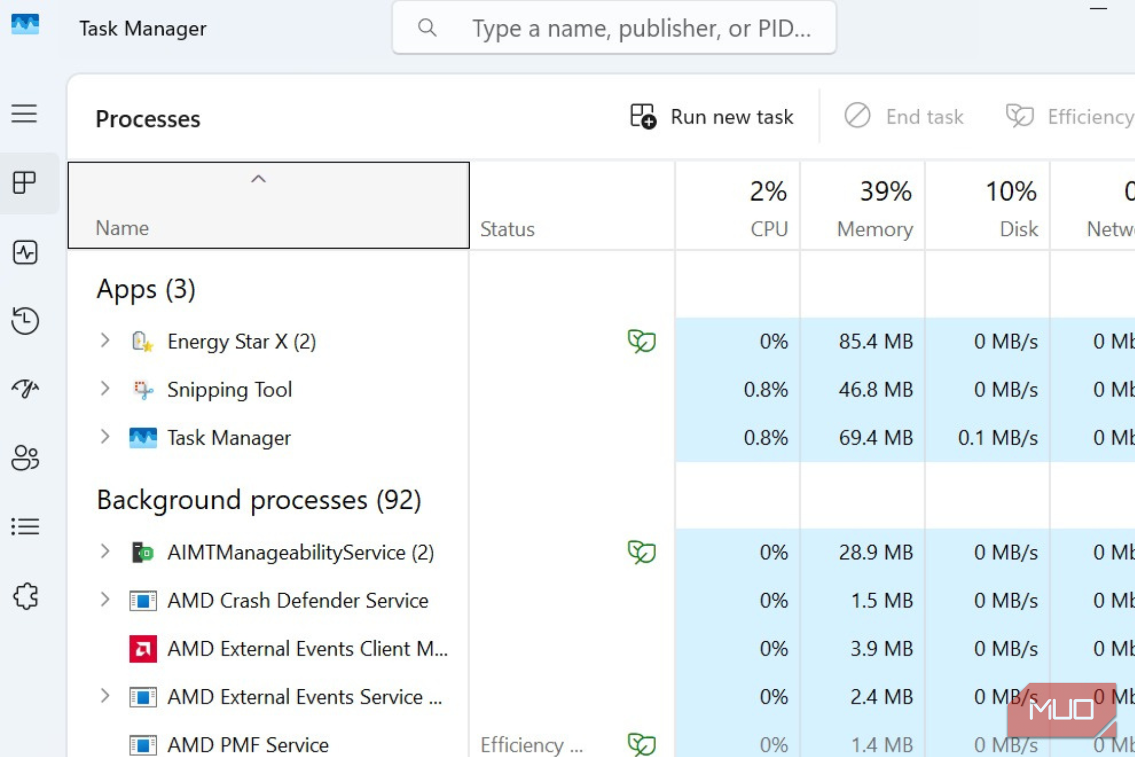Click the End task button
1135x757 pixels.
(x=904, y=117)
